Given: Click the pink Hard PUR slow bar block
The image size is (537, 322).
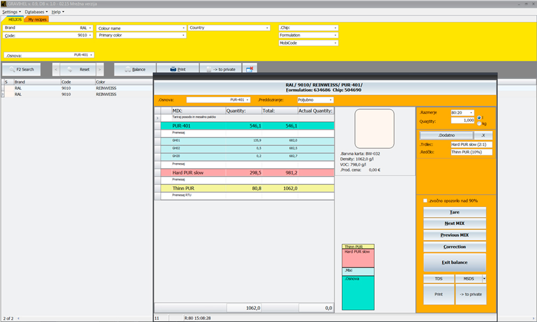Looking at the screenshot, I should coord(358,258).
